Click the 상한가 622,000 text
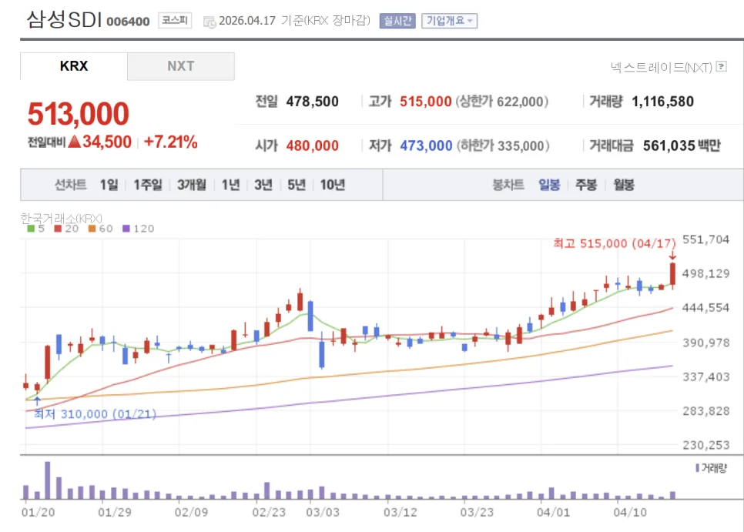Screen dimensions: 744x532 tap(501, 102)
